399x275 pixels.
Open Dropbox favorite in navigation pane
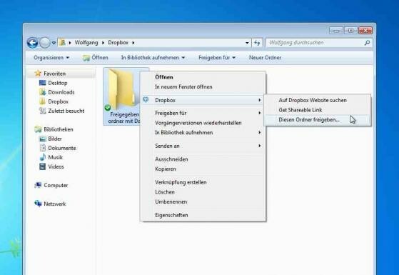click(54, 101)
